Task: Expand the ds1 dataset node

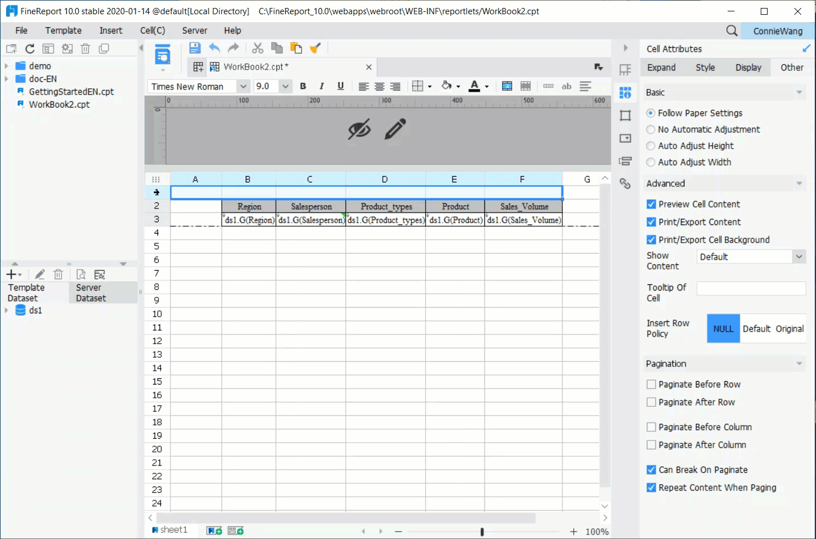Action: point(6,311)
